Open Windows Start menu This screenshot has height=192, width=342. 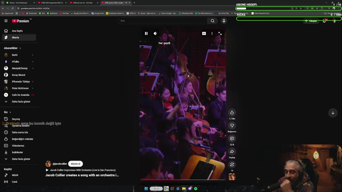click(x=146, y=189)
